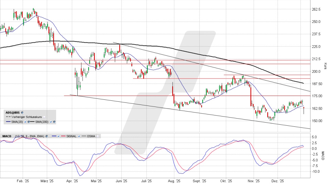The height and width of the screenshot is (185, 330).
Task: Click the blue SMA(20) legend line swatch
Action: click(x=8, y=122)
